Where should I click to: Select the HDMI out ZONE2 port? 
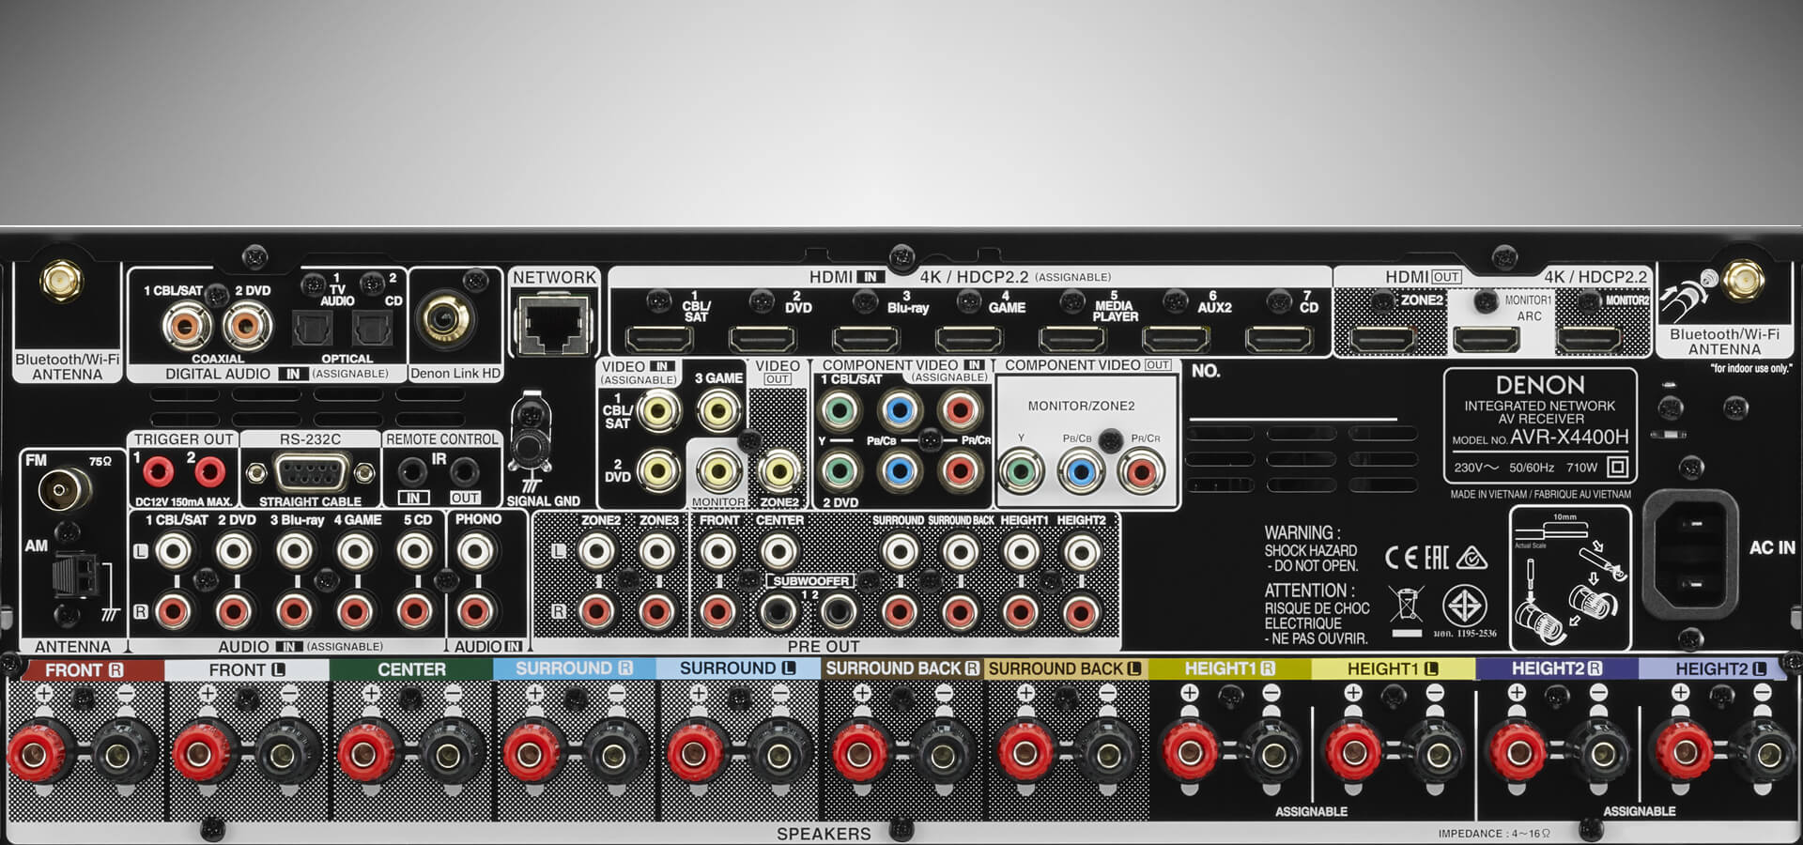point(1383,339)
